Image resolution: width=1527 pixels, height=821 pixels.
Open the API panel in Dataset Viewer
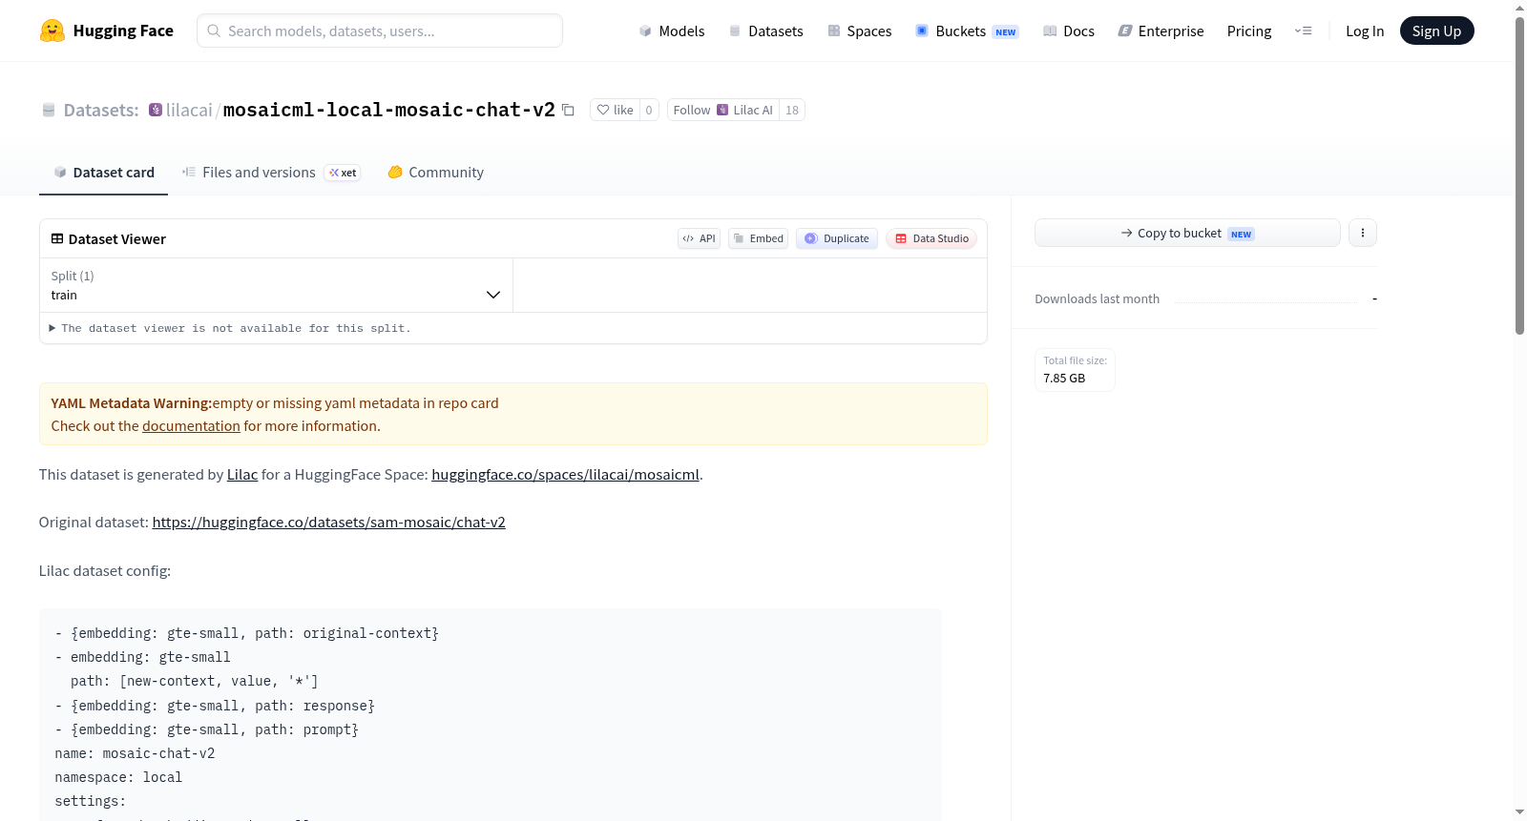699,238
